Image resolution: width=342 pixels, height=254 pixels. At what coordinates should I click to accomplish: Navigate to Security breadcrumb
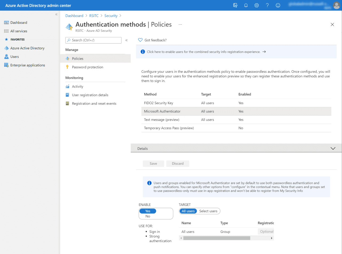click(111, 16)
